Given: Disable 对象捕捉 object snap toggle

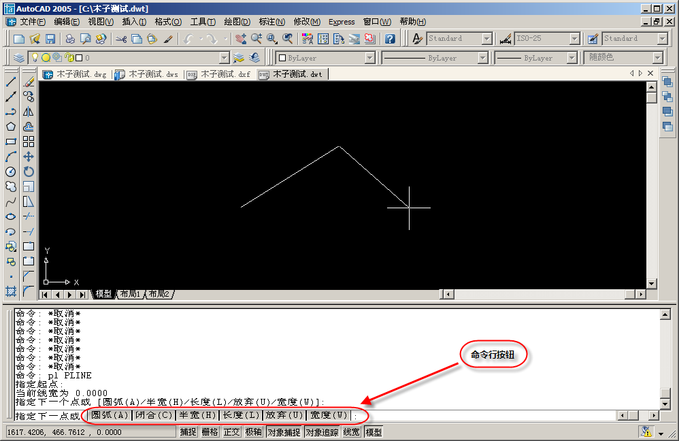Looking at the screenshot, I should pos(283,432).
